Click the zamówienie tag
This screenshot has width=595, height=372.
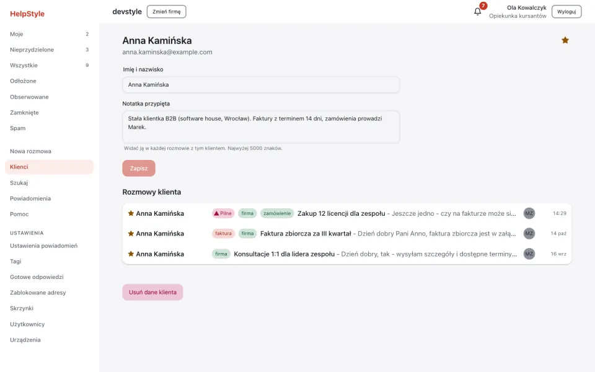[277, 213]
